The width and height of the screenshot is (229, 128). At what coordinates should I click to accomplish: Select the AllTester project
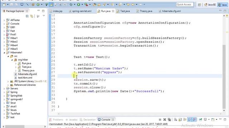tap(15, 20)
